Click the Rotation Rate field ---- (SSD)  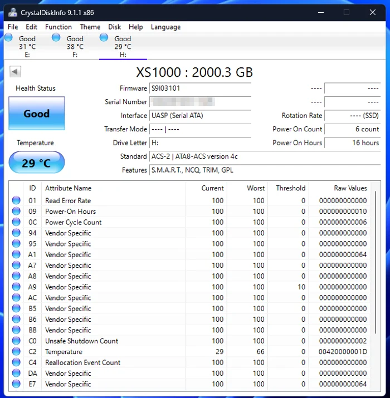point(353,115)
